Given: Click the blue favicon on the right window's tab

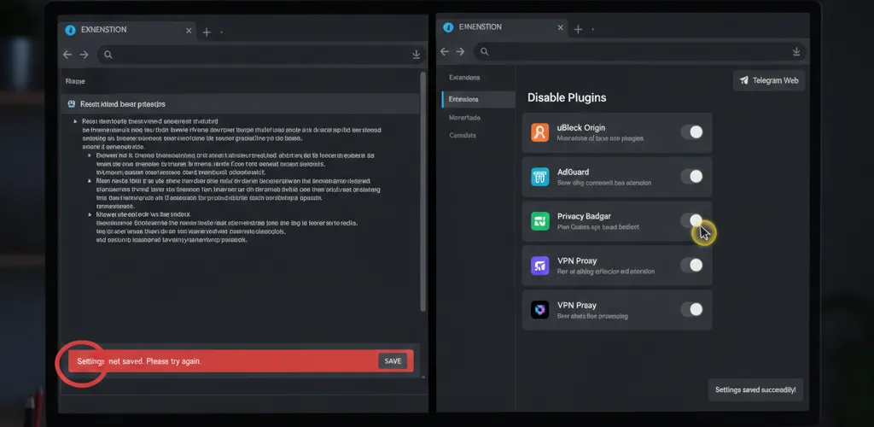Looking at the screenshot, I should click(x=447, y=26).
